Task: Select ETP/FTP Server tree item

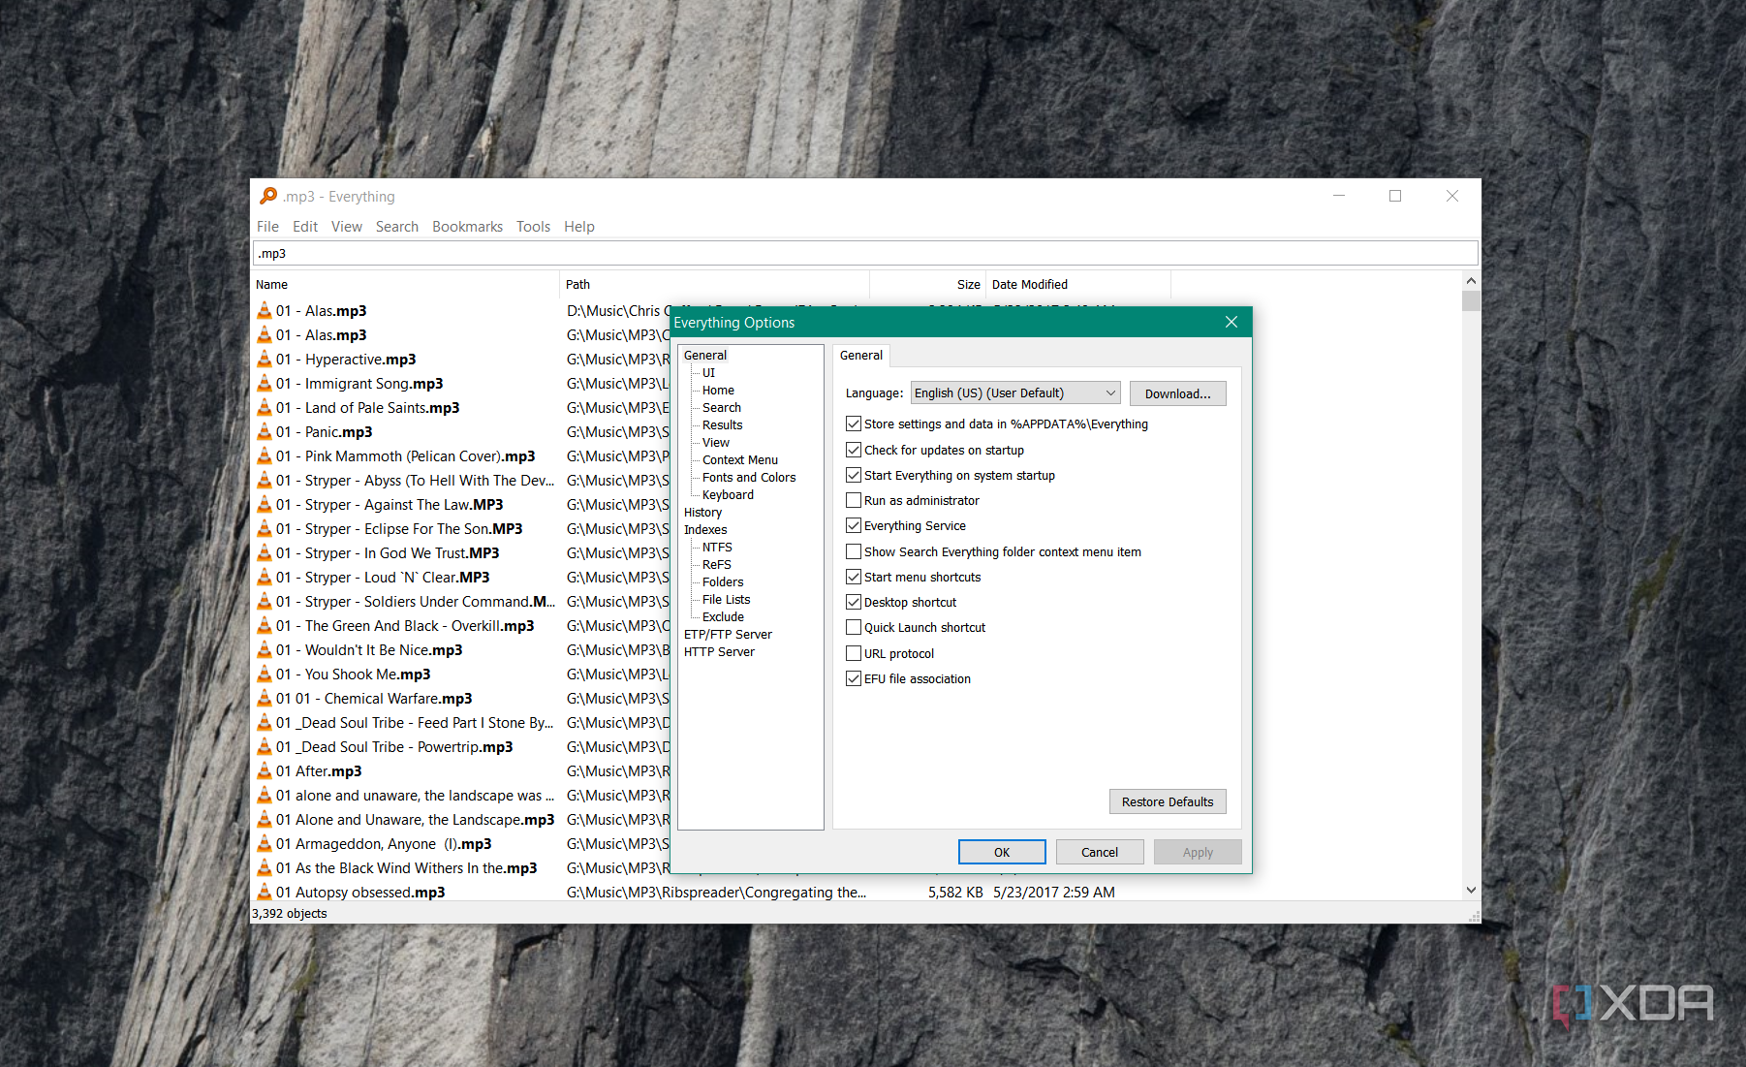Action: click(x=728, y=634)
